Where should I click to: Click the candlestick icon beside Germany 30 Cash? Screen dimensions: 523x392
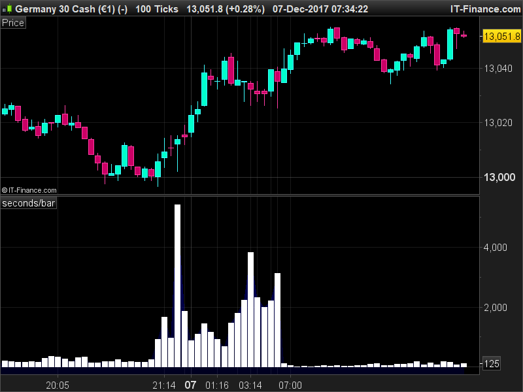tap(7, 8)
